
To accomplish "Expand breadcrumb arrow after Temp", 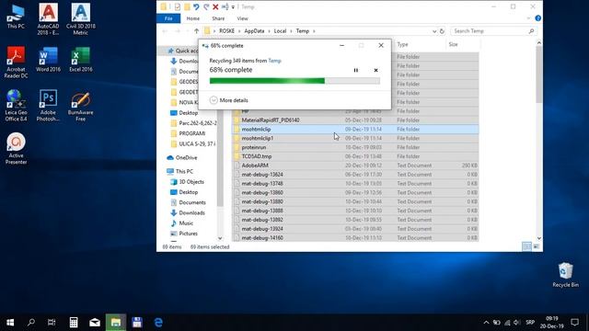I will [314, 31].
